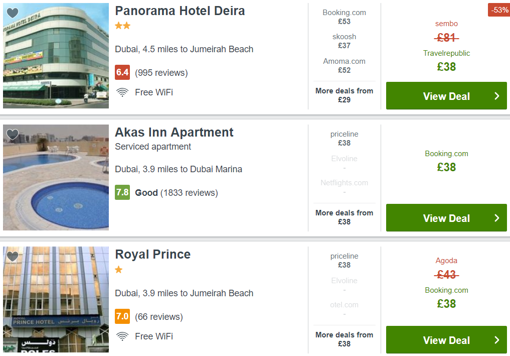Favorite Panorama Hotel Deira with heart icon
Screen dimensions: 510x356
point(13,13)
